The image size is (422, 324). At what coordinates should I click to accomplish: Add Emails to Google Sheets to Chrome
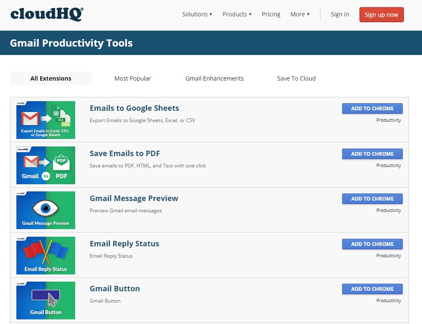pyautogui.click(x=372, y=108)
